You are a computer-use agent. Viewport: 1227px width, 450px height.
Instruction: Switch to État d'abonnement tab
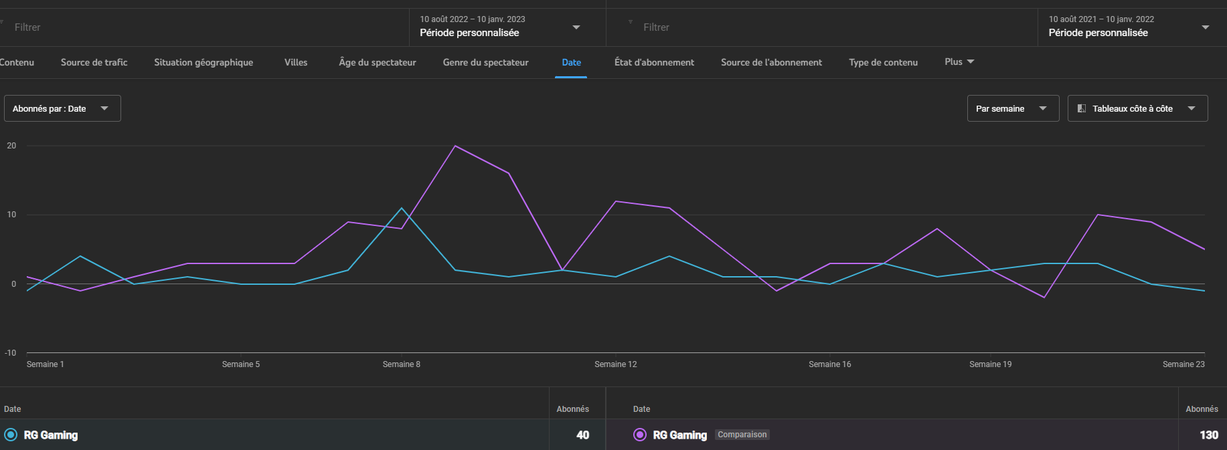pos(655,62)
